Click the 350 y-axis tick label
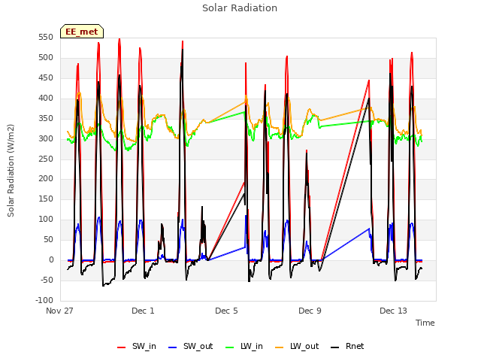The image size is (481, 361). tap(46, 119)
